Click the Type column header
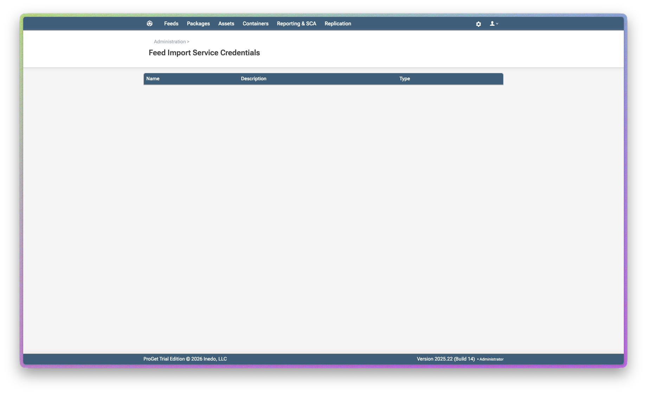The image size is (647, 394). click(404, 79)
